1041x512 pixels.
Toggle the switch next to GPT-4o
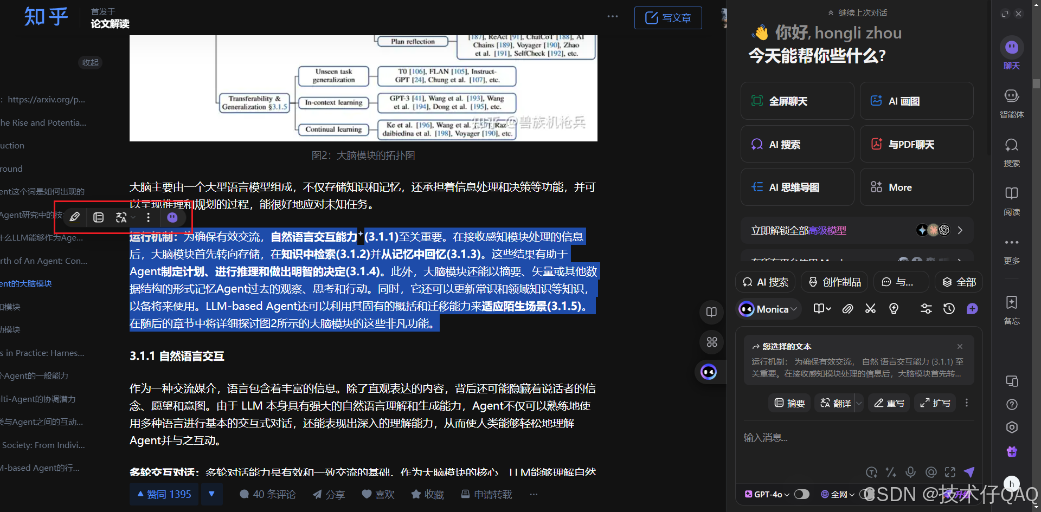[801, 494]
